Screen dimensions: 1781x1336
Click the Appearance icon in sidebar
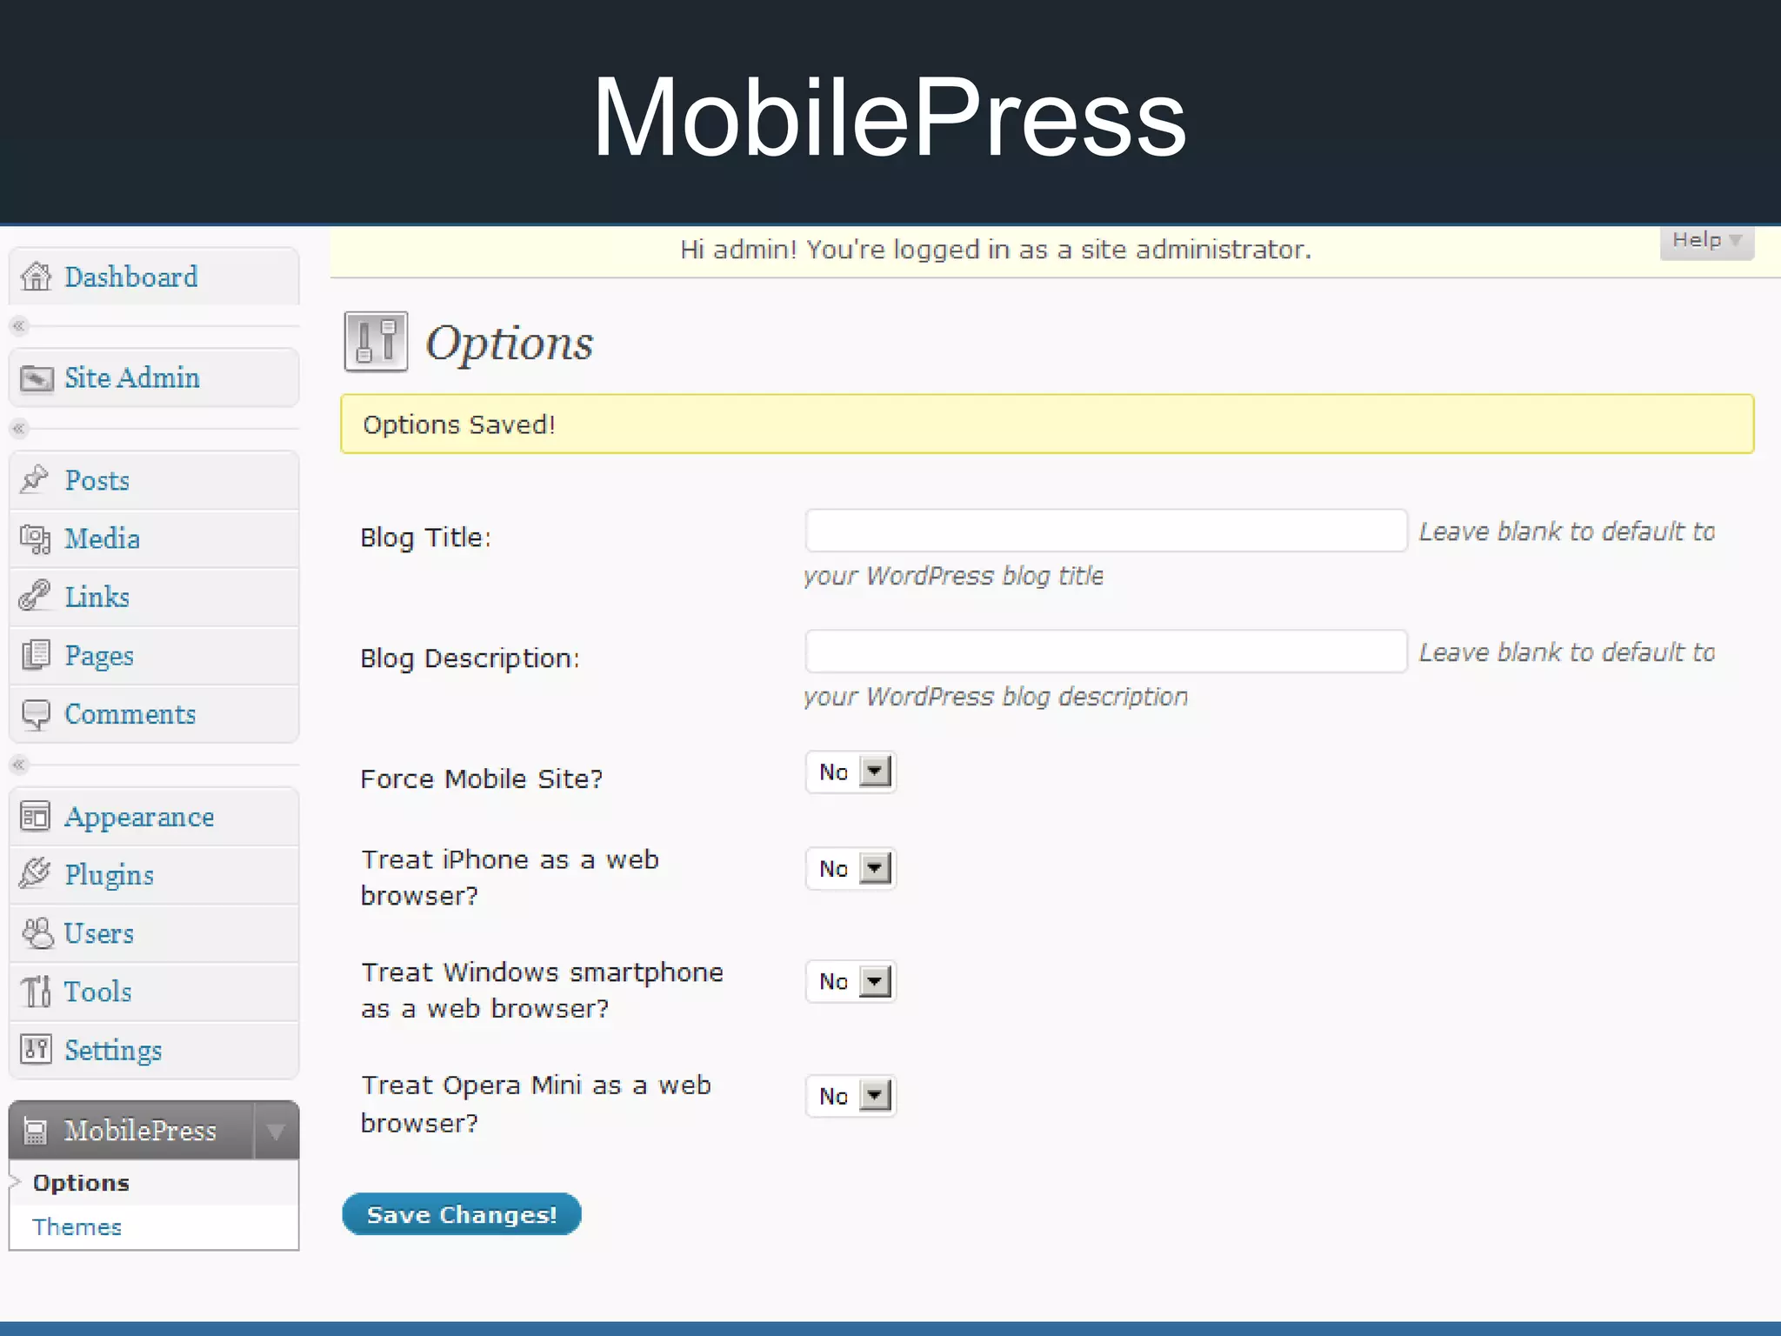36,817
